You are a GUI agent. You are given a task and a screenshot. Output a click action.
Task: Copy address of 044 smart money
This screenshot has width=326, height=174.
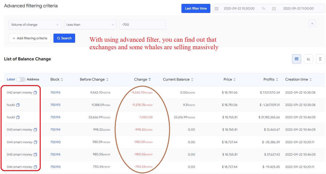[35, 142]
